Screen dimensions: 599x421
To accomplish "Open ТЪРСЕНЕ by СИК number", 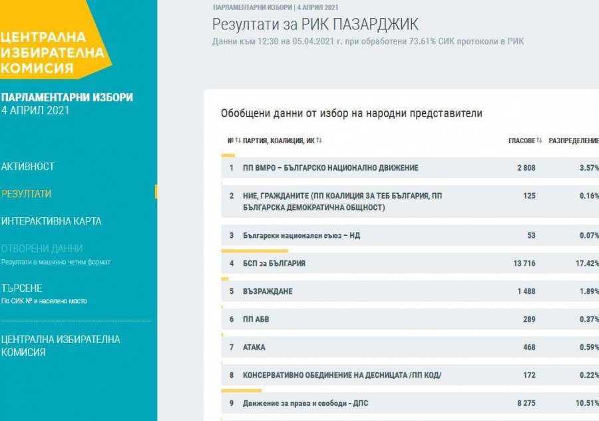I will pos(22,288).
